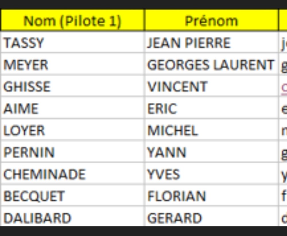Select the "Nom (Pilote 1)" header cell
The height and width of the screenshot is (236, 287).
[72, 21]
